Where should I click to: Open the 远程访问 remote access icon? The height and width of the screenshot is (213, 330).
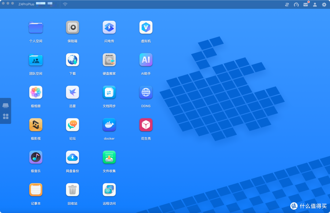click(109, 190)
